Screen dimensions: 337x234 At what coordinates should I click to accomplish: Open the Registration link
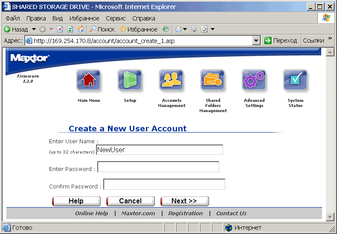pyautogui.click(x=186, y=214)
